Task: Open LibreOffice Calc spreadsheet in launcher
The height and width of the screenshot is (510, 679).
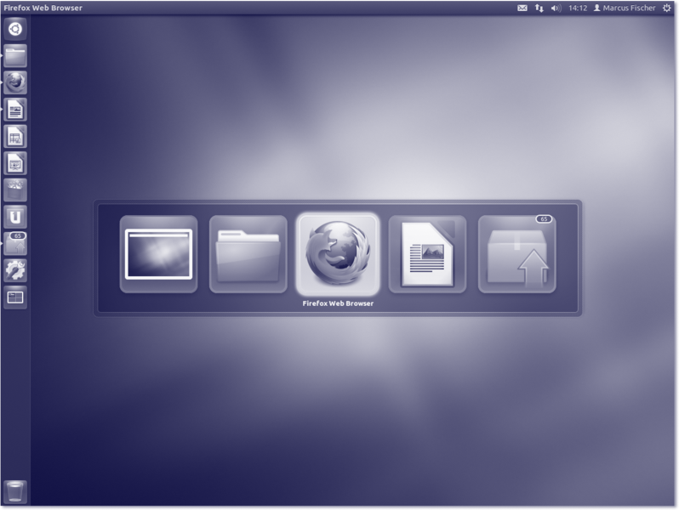Action: (15, 136)
